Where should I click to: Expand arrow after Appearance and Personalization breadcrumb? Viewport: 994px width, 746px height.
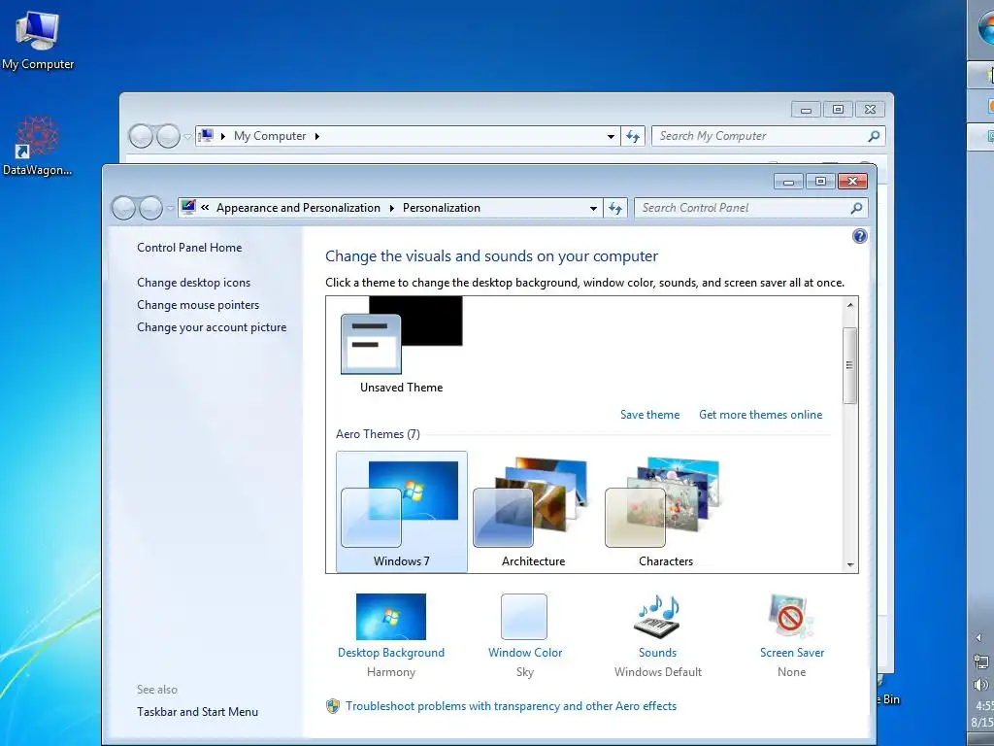tap(392, 208)
